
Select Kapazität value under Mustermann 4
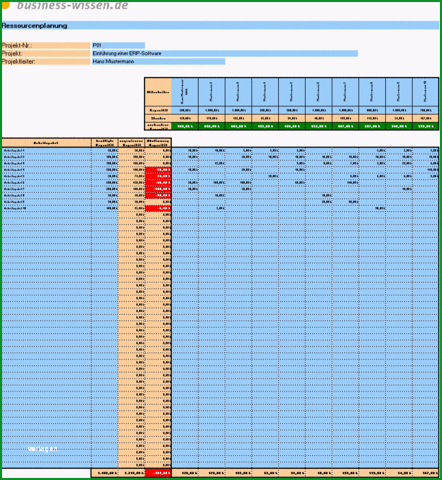(x=265, y=110)
